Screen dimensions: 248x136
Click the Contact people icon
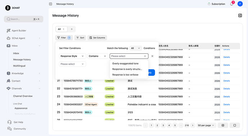(8, 81)
